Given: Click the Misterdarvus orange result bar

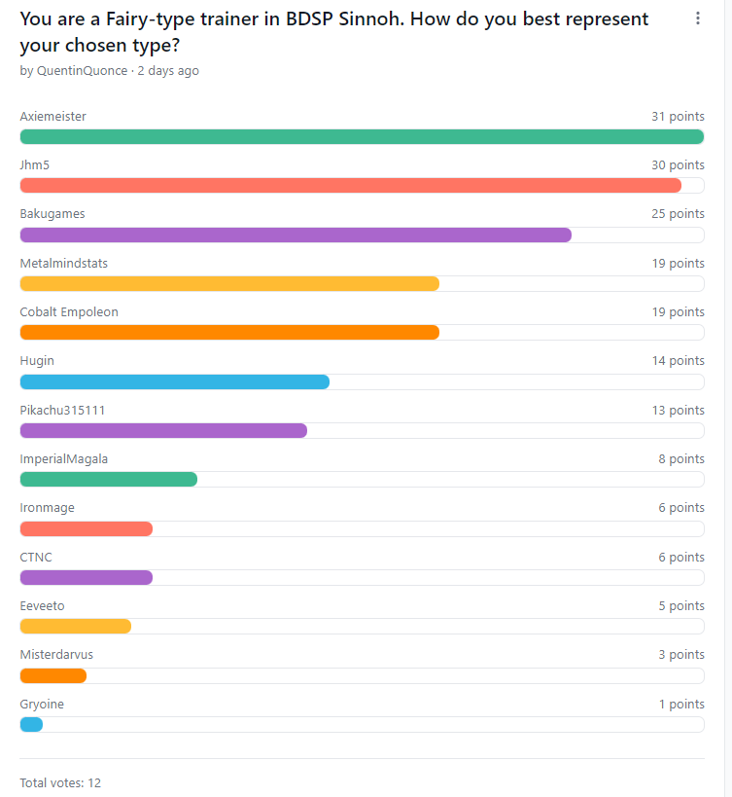Looking at the screenshot, I should point(53,675).
